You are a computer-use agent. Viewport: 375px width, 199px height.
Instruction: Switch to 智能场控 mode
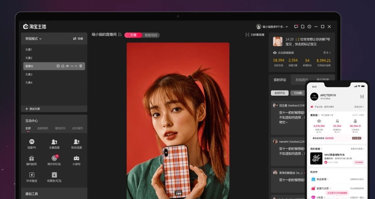coord(151,35)
